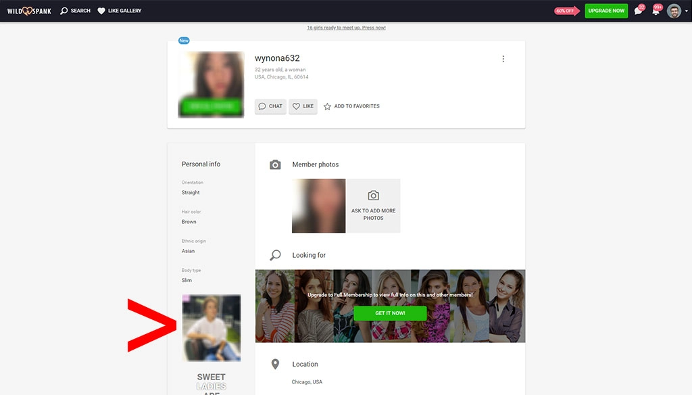Add wynona632 to favorites
The height and width of the screenshot is (395, 692).
tap(351, 106)
